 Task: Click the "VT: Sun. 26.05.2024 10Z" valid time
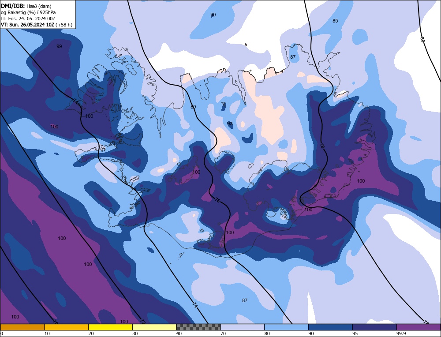click(27, 25)
